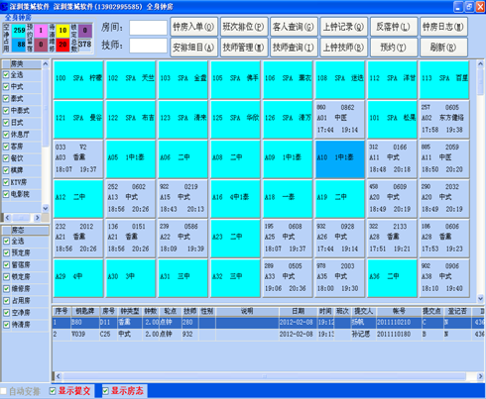Screen dimensions: 486x399
Task: Click 安排细目(A) button
Action: pos(193,48)
